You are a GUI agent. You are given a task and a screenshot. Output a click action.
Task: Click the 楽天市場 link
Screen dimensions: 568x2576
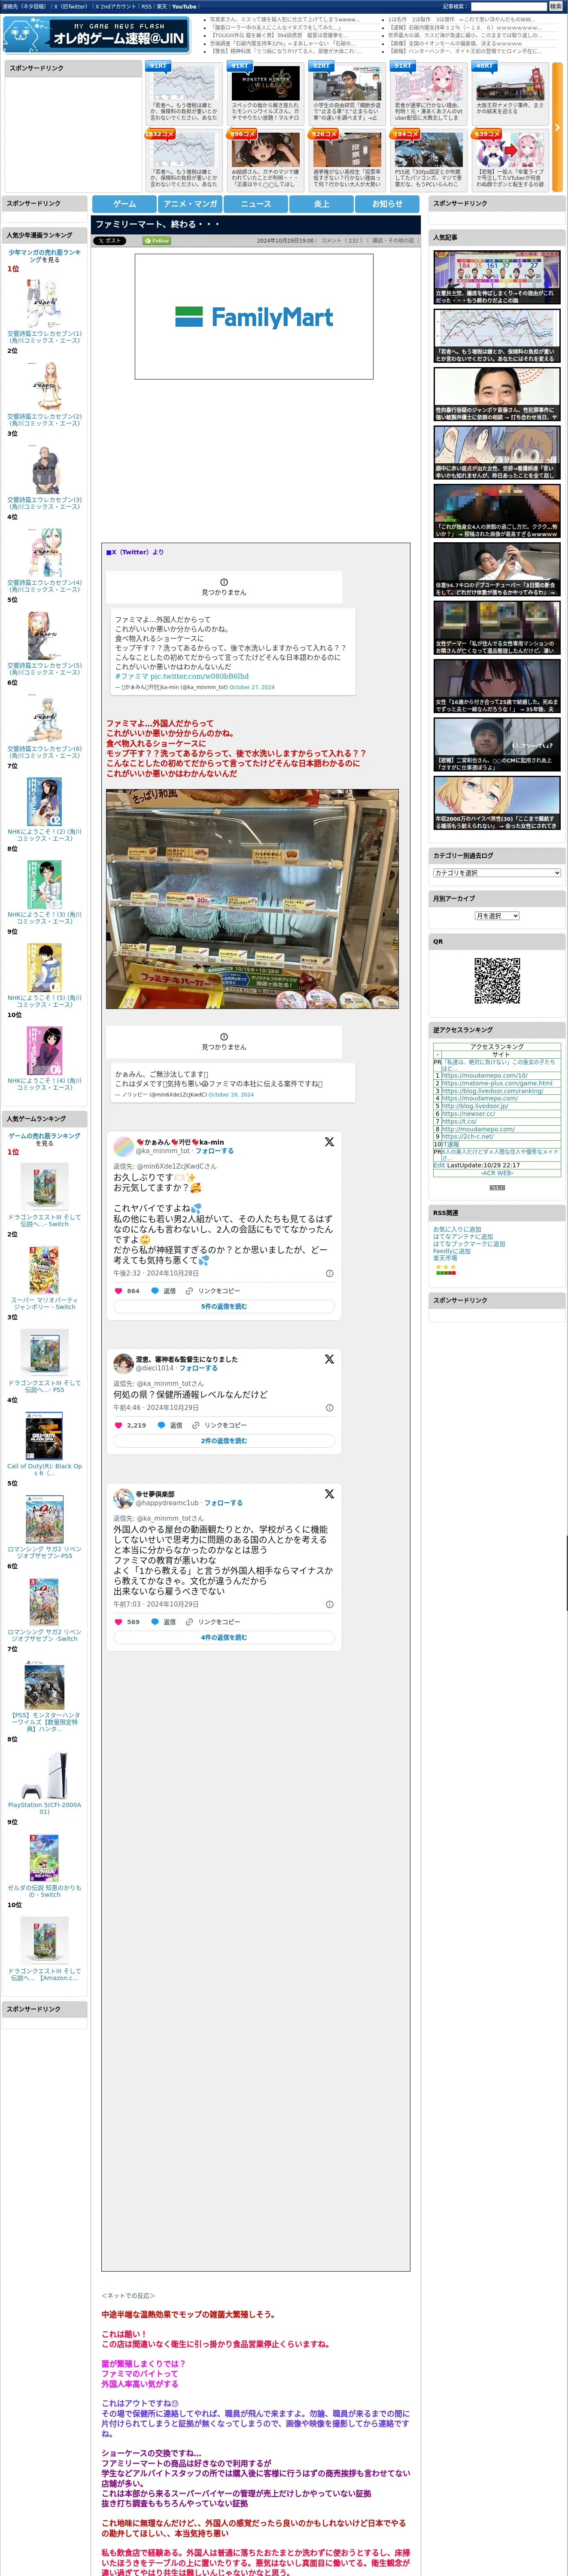tap(445, 1258)
